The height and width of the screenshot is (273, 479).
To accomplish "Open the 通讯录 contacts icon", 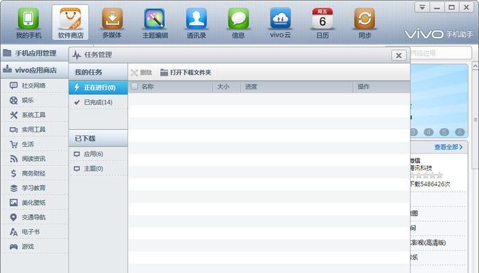I will coord(196,23).
